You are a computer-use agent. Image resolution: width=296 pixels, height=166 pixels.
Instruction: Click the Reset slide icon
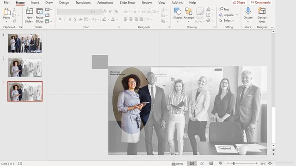tap(47, 15)
